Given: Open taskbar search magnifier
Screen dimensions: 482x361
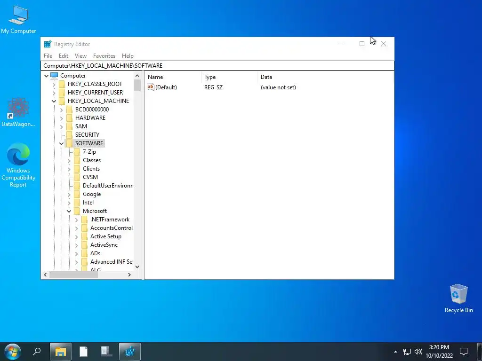Looking at the screenshot, I should (x=37, y=352).
